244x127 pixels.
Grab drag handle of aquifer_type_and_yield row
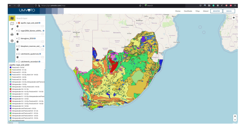[x=17, y=23]
